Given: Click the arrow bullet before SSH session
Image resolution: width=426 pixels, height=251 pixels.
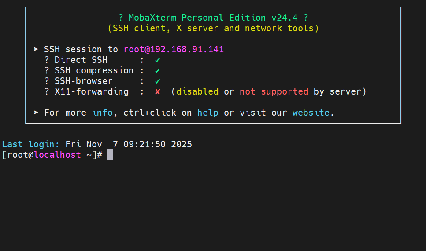Looking at the screenshot, I should tap(36, 49).
